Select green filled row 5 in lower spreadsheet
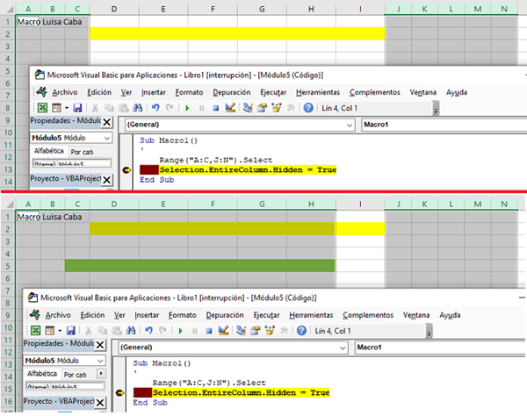This screenshot has height=416, width=527. 199,266
